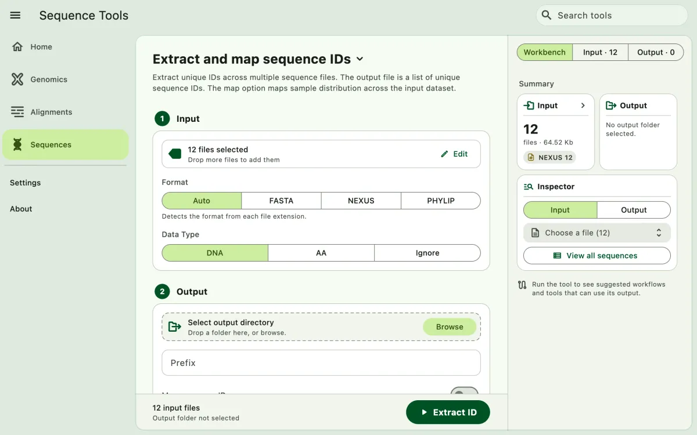697x435 pixels.
Task: Click '12 input files' status text
Action: [176, 408]
